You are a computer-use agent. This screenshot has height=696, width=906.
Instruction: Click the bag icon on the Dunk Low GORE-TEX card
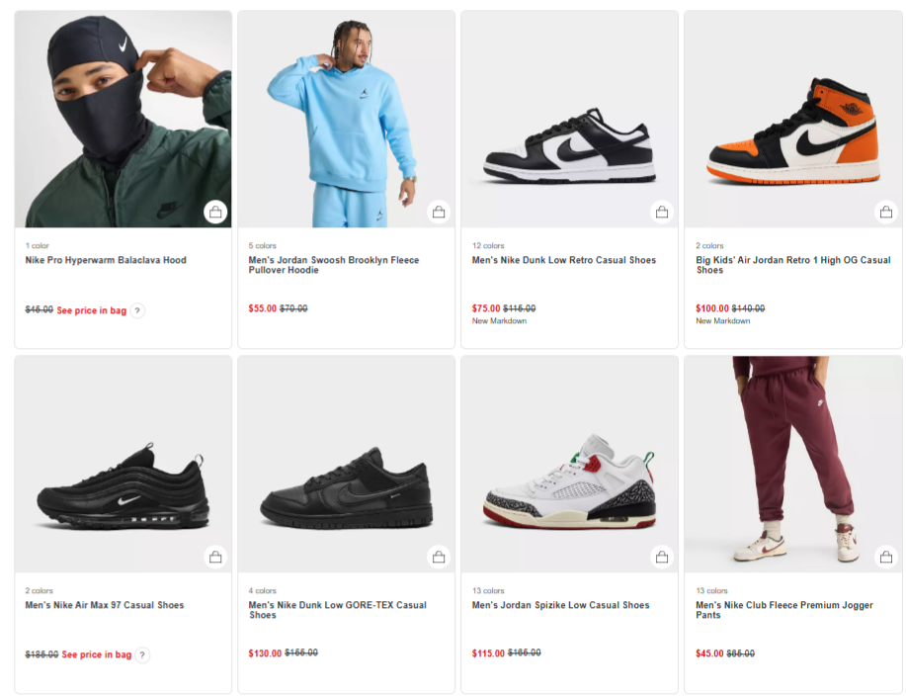(439, 557)
